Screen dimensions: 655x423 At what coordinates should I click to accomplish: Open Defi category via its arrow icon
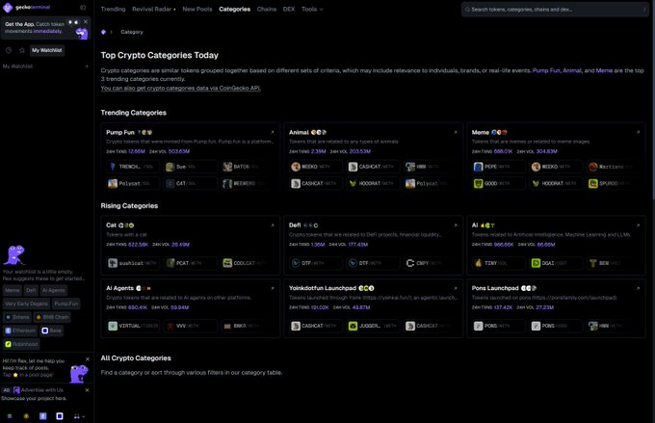pos(456,225)
